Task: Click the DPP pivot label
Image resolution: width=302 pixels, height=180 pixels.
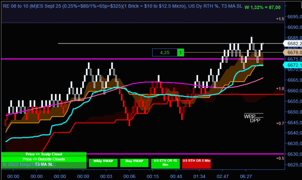Action: (255, 121)
